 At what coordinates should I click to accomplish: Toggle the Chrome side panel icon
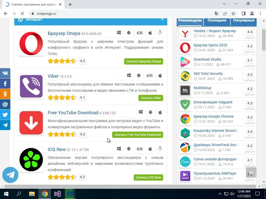point(244,13)
